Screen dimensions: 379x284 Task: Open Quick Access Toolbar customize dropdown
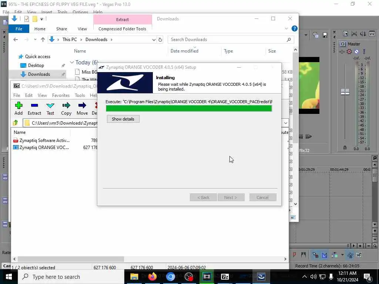click(41, 19)
